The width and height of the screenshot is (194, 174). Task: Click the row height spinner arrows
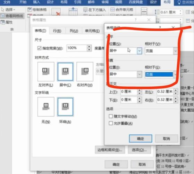180,12
